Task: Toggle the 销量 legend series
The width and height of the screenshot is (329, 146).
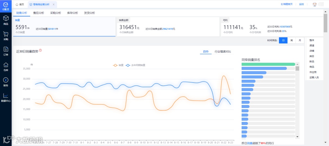Action: 118,65
